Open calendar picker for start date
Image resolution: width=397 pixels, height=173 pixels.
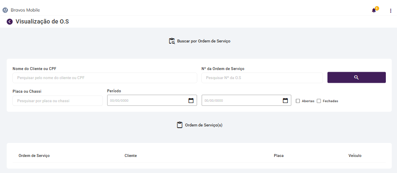click(191, 101)
